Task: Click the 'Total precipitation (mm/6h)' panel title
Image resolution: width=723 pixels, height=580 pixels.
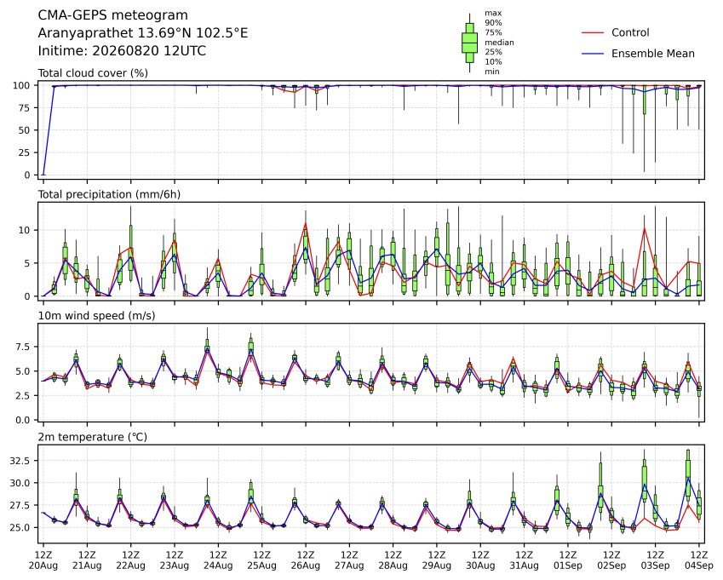Action: coord(109,194)
